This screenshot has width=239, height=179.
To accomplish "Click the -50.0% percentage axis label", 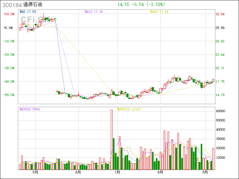I will (9, 95).
